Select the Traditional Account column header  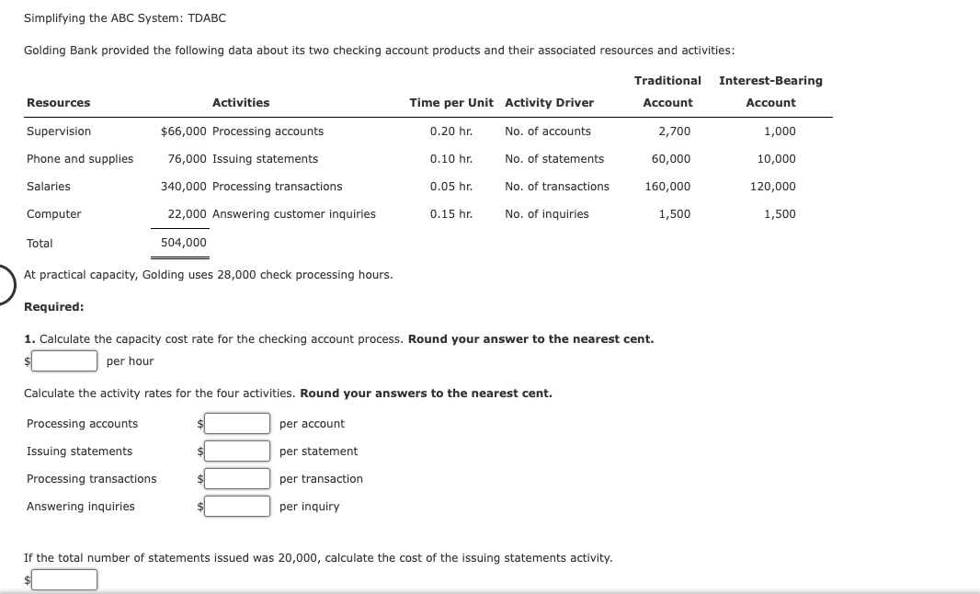coord(667,89)
